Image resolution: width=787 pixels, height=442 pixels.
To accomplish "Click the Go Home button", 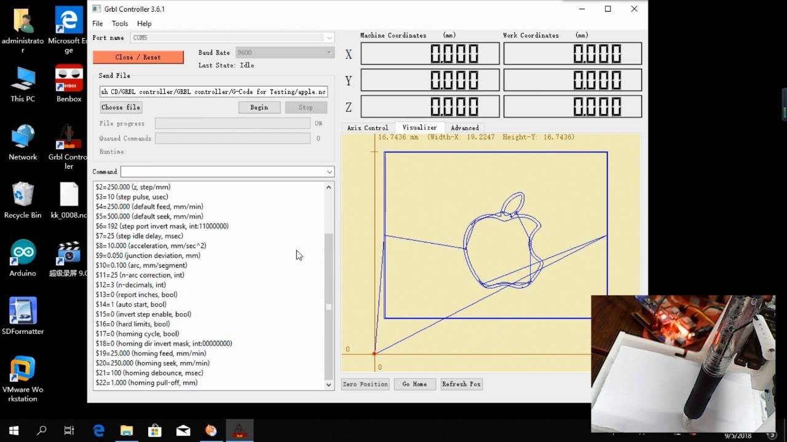I will tap(414, 384).
